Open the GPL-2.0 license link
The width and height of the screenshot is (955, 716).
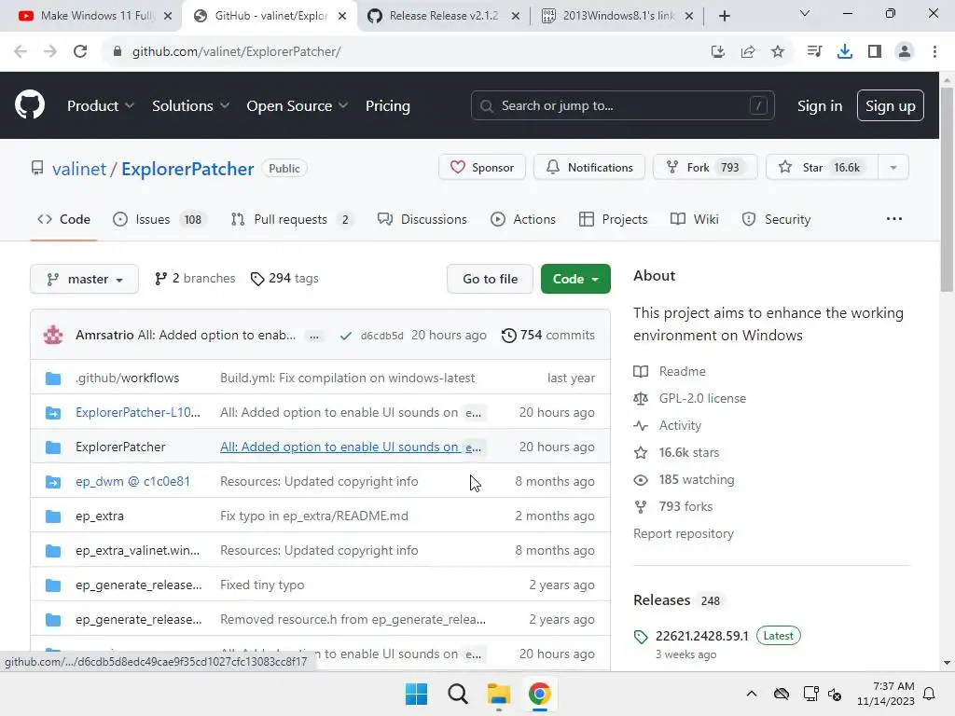coord(702,398)
